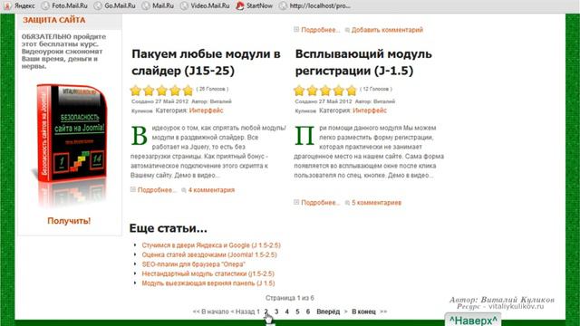Go to pagination page 5
The height and width of the screenshot is (326, 580).
(297, 312)
